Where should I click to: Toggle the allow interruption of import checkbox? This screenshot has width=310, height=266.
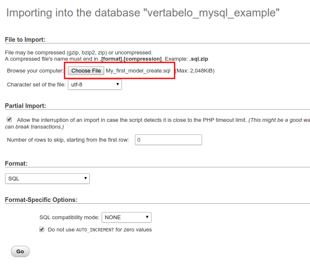[9, 120]
